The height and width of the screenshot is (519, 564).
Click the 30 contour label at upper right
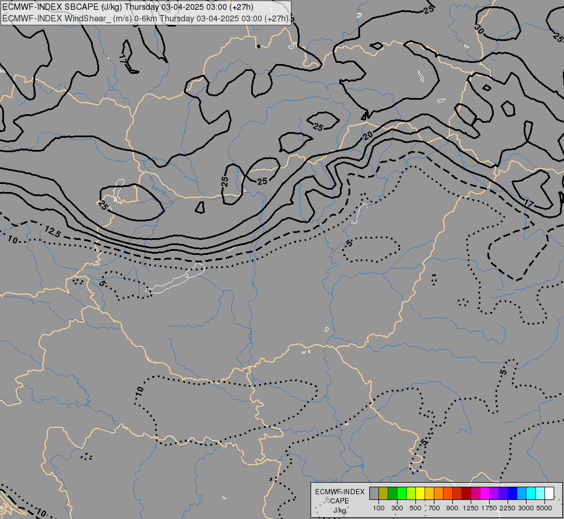[x=479, y=29]
